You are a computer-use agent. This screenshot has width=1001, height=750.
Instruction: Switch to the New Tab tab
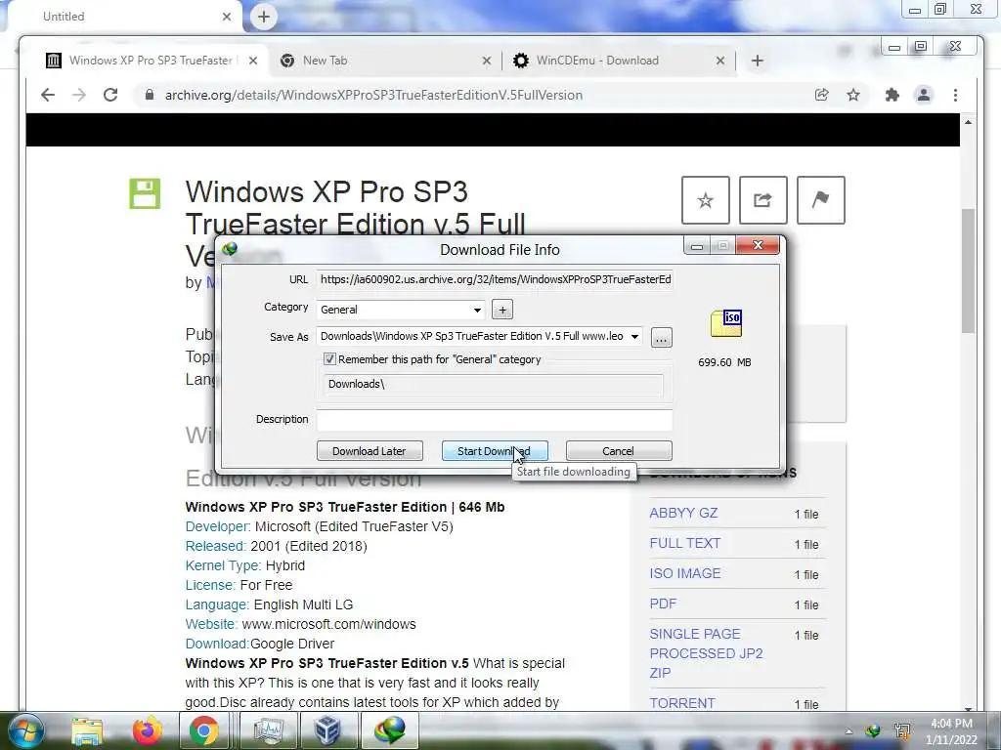(x=386, y=61)
